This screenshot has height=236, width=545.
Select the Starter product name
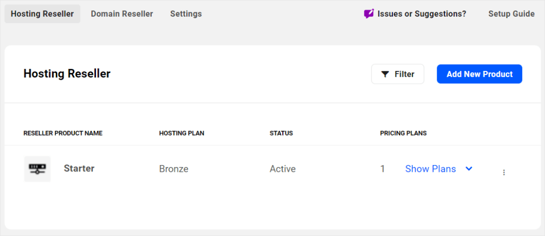(79, 168)
